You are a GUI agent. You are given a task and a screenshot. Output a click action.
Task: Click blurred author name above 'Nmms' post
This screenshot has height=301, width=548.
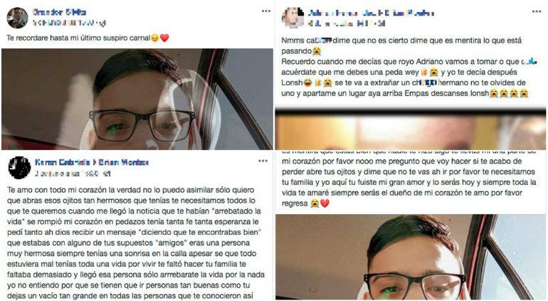pos(372,14)
